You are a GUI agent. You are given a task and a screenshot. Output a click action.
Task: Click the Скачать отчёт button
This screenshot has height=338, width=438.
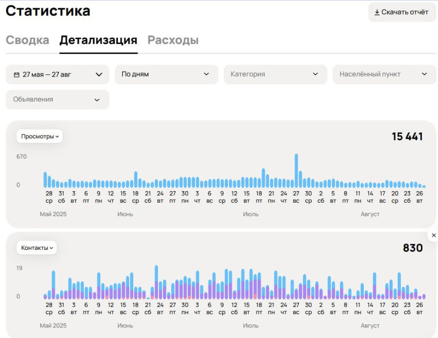(402, 12)
